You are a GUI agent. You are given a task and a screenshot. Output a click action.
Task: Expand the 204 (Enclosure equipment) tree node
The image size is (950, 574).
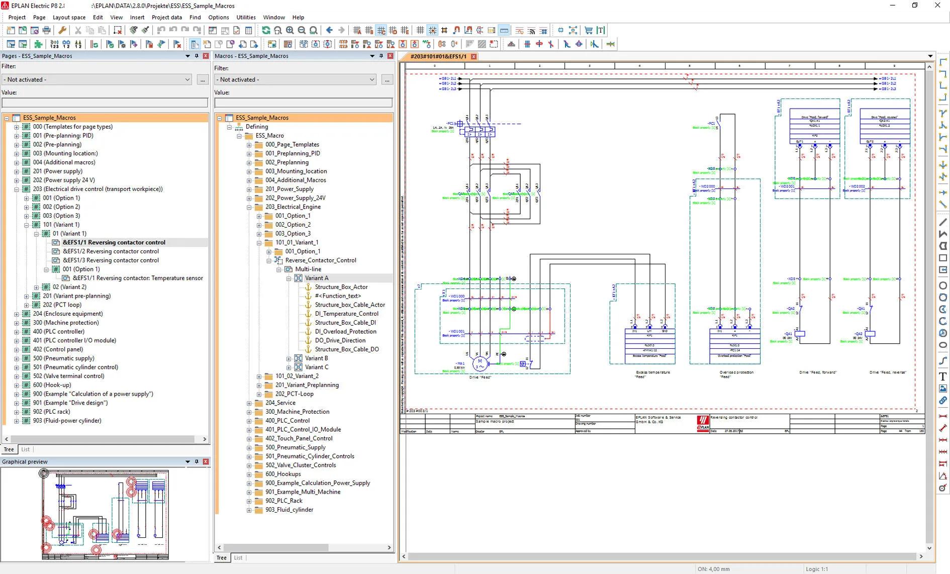17,314
